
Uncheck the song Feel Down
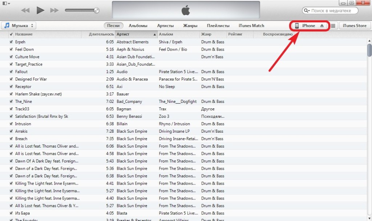point(11,49)
